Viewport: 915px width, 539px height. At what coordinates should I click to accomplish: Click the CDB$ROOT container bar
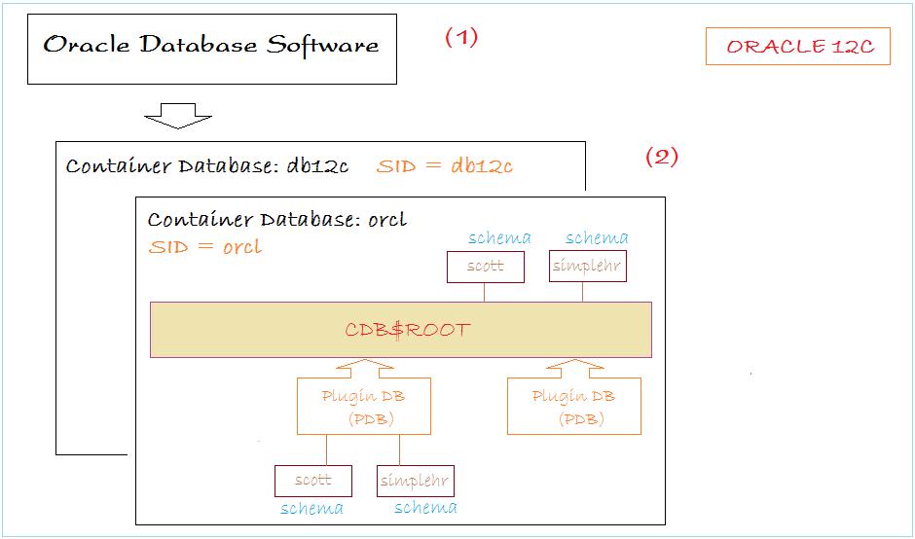[401, 330]
